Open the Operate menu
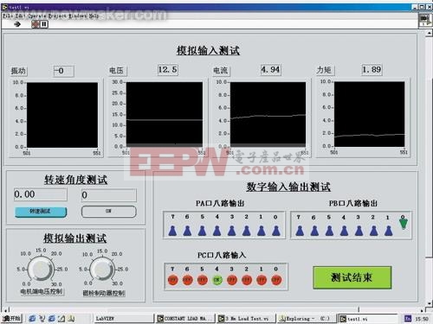433x324 pixels. click(x=37, y=16)
